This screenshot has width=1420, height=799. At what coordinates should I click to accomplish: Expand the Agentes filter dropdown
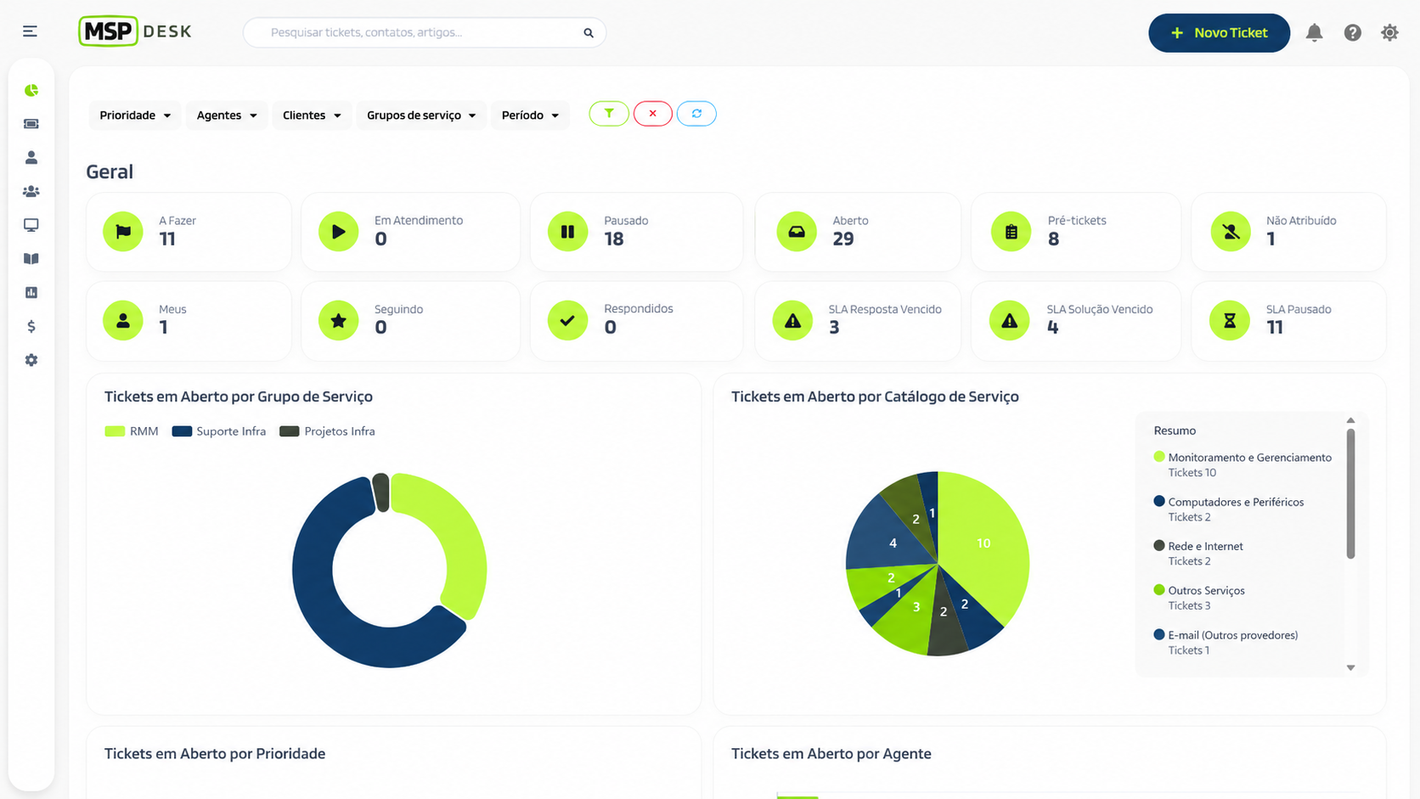point(227,115)
